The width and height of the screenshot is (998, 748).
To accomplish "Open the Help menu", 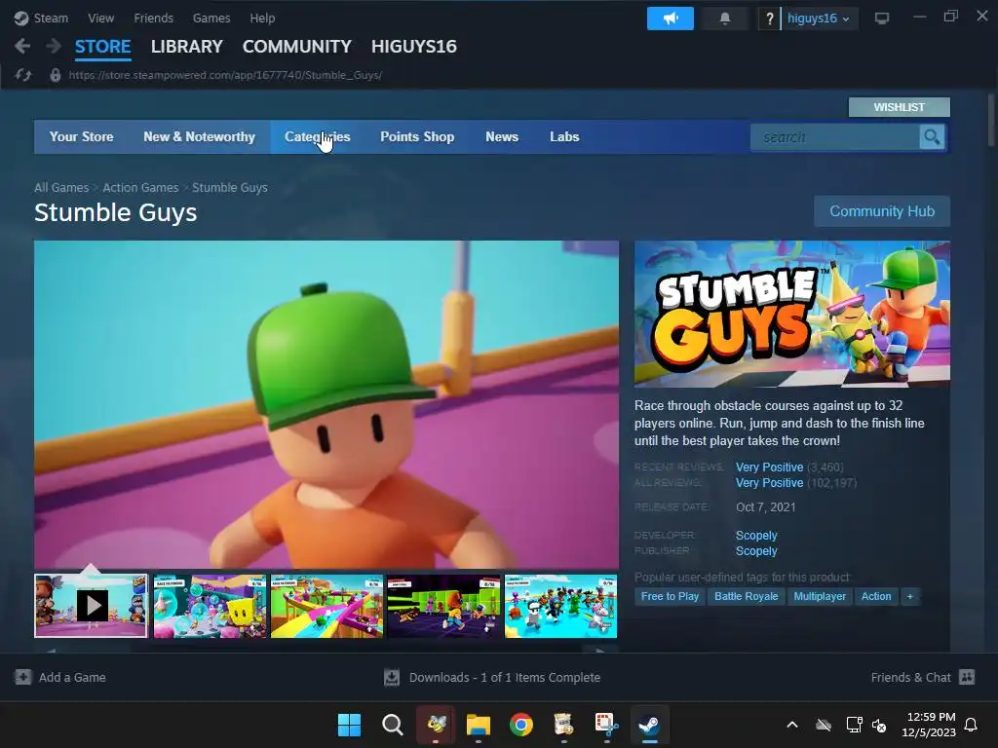I will (x=262, y=19).
